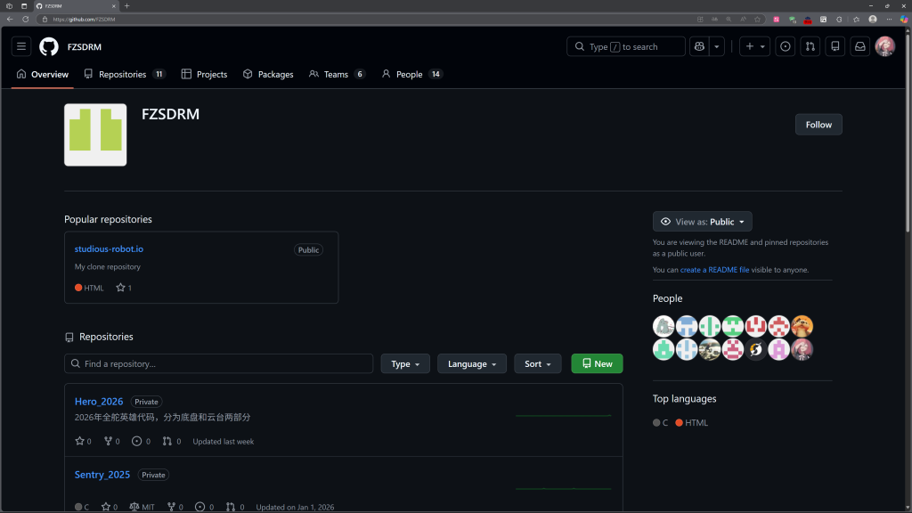Screen dimensions: 912x513
Task: Click the Hero_2026 forks icon
Action: (108, 442)
